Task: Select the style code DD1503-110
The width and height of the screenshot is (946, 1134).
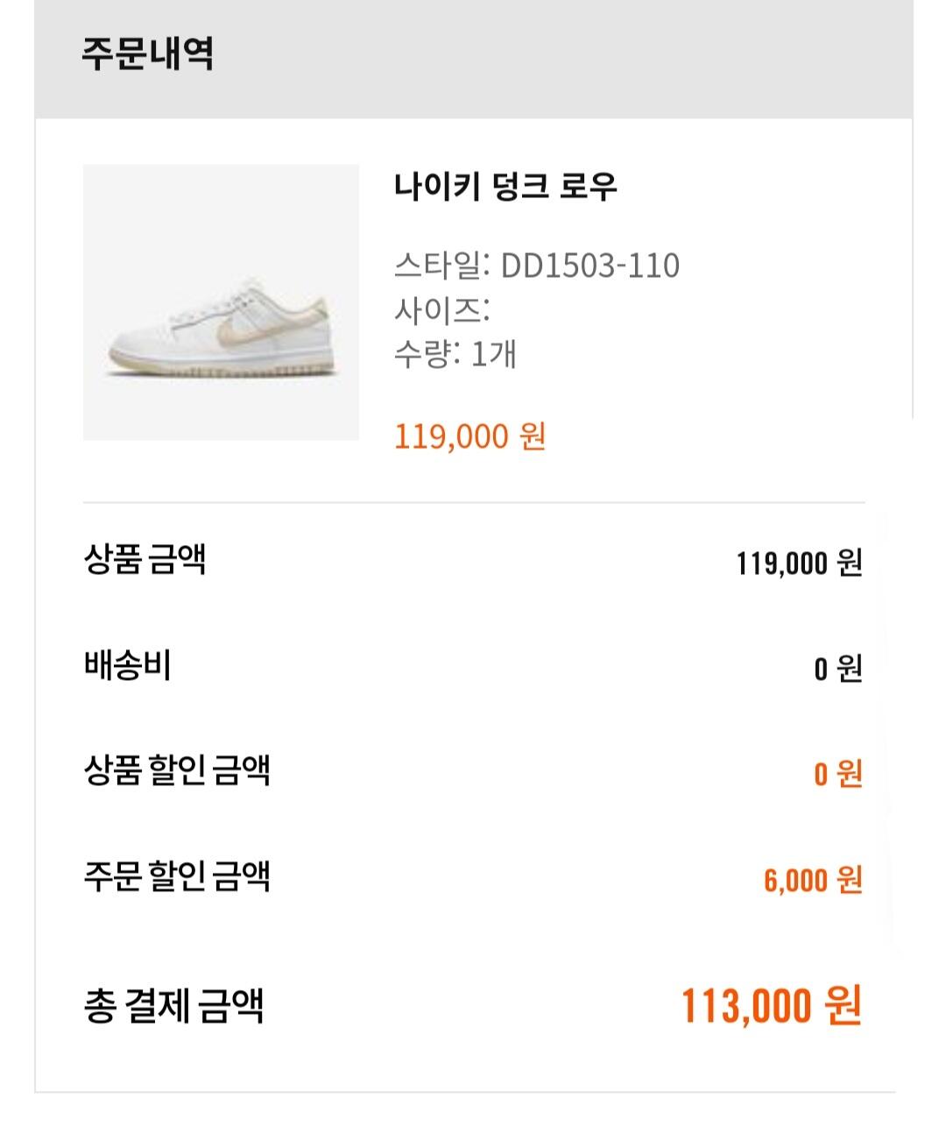Action: pyautogui.click(x=589, y=266)
